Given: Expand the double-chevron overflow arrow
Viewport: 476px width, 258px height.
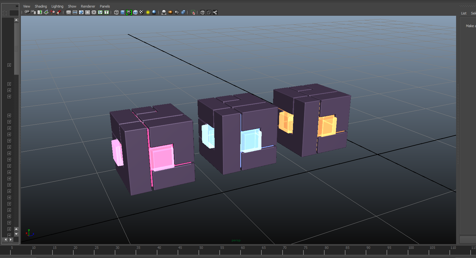Looking at the screenshot, I should pos(17,6).
